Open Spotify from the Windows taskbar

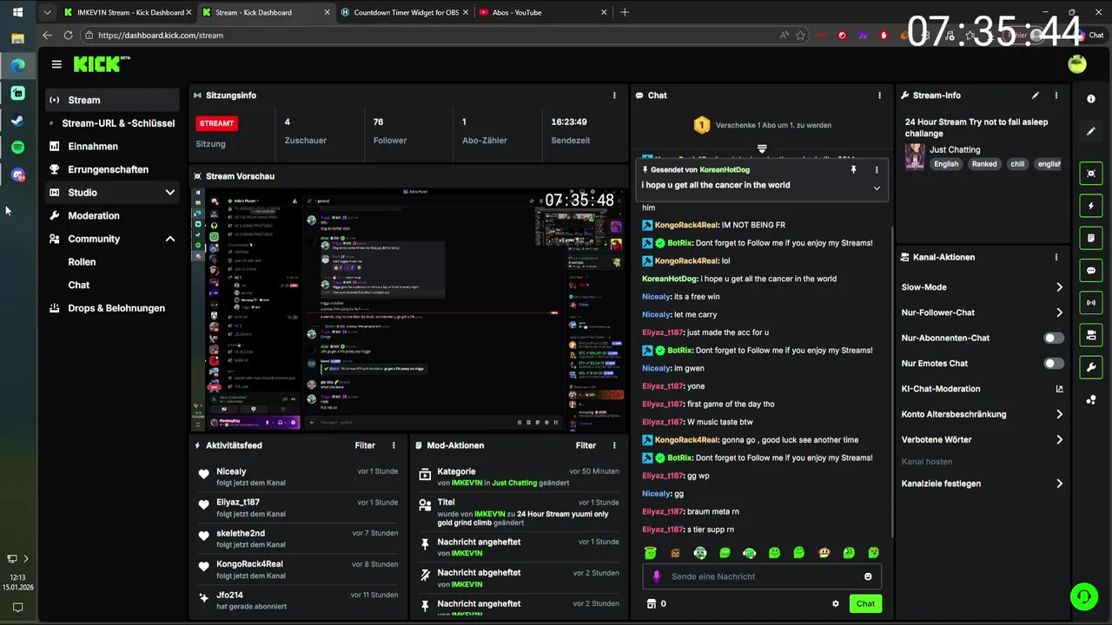coord(17,148)
